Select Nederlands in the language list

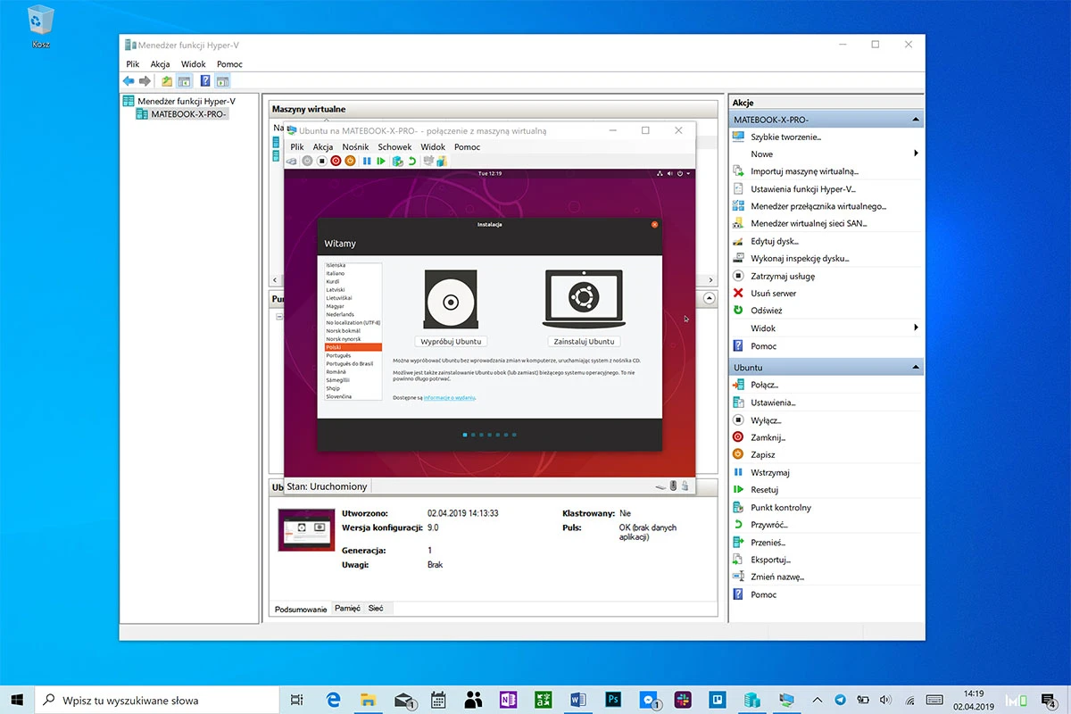pos(340,314)
